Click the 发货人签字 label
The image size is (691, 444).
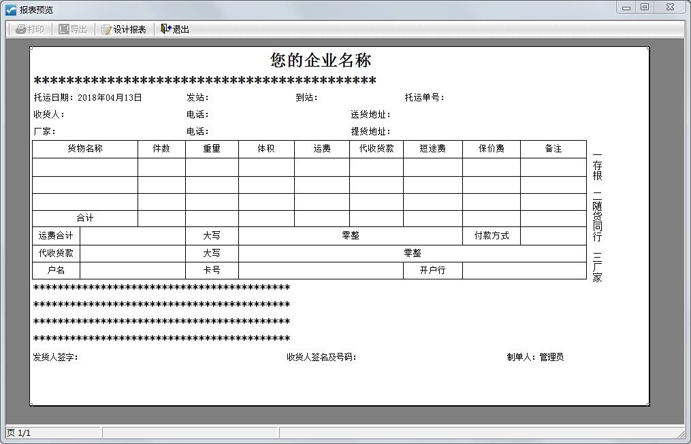[x=56, y=358]
